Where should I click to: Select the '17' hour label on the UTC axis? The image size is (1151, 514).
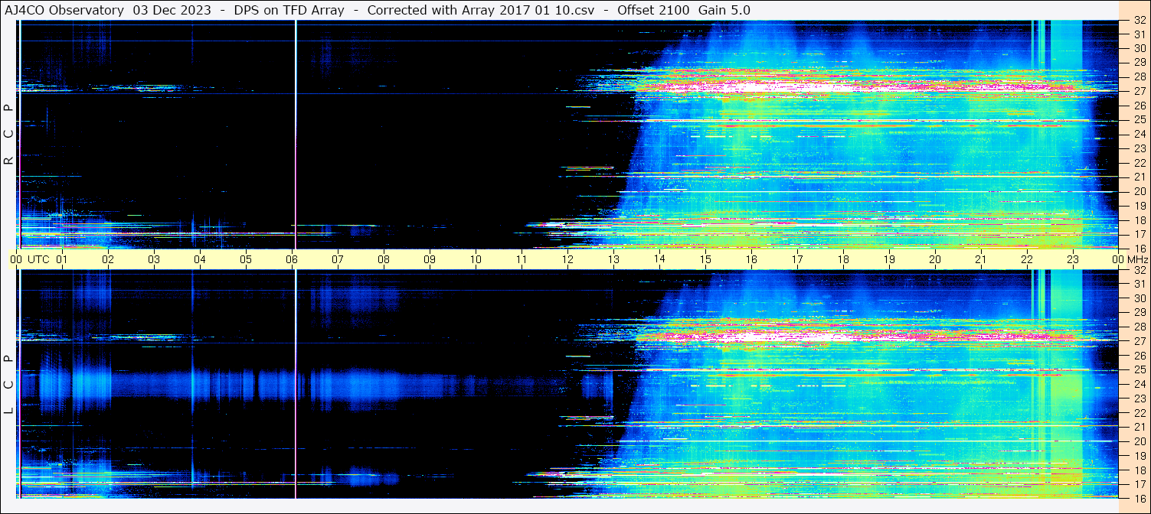pyautogui.click(x=797, y=259)
